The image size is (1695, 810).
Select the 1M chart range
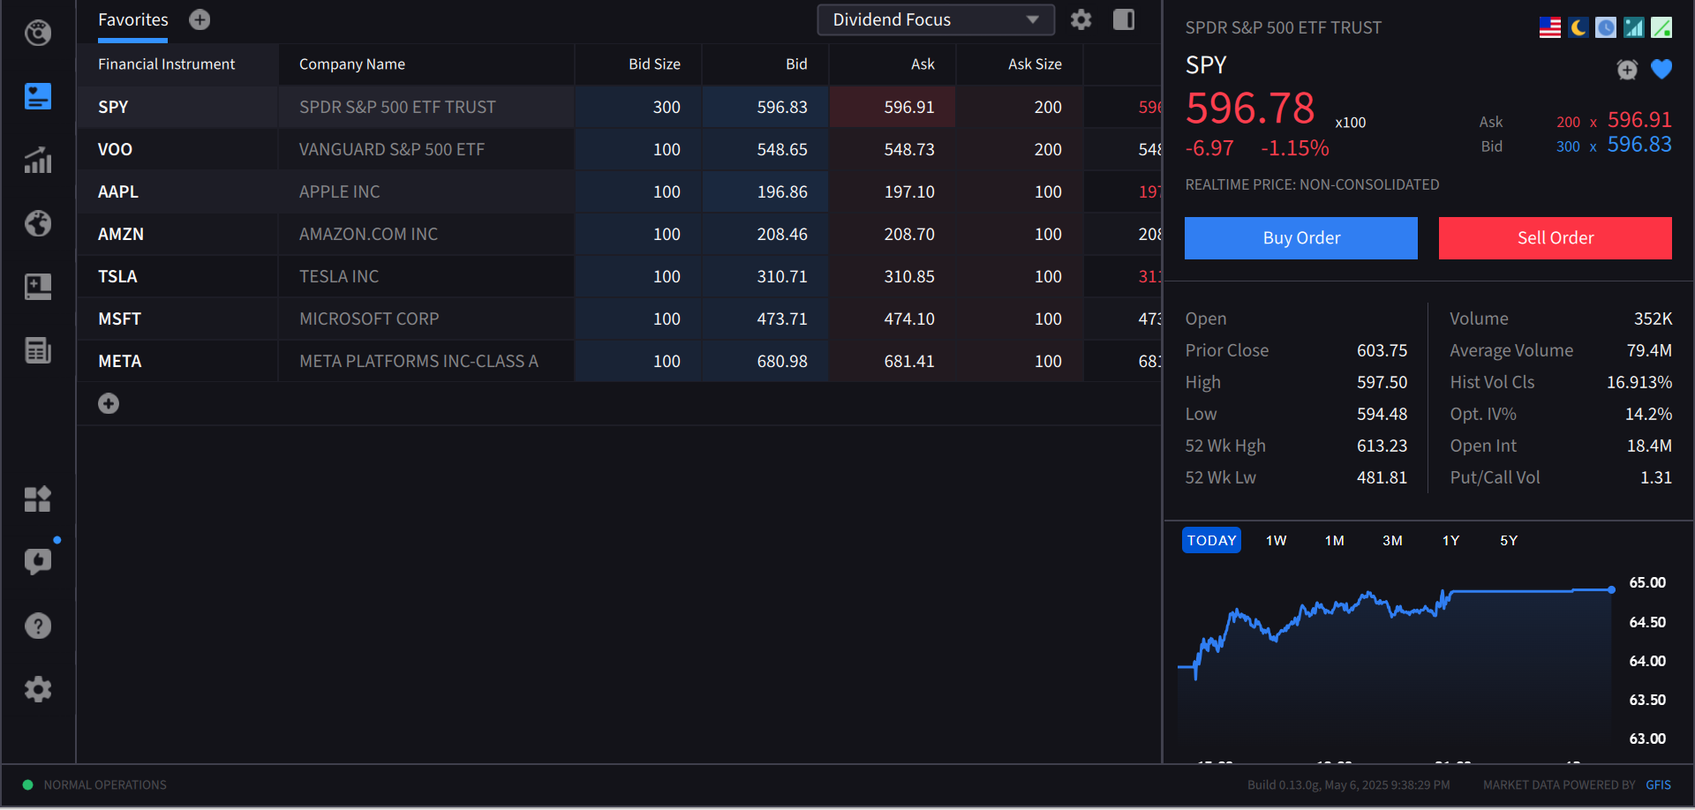coord(1335,540)
